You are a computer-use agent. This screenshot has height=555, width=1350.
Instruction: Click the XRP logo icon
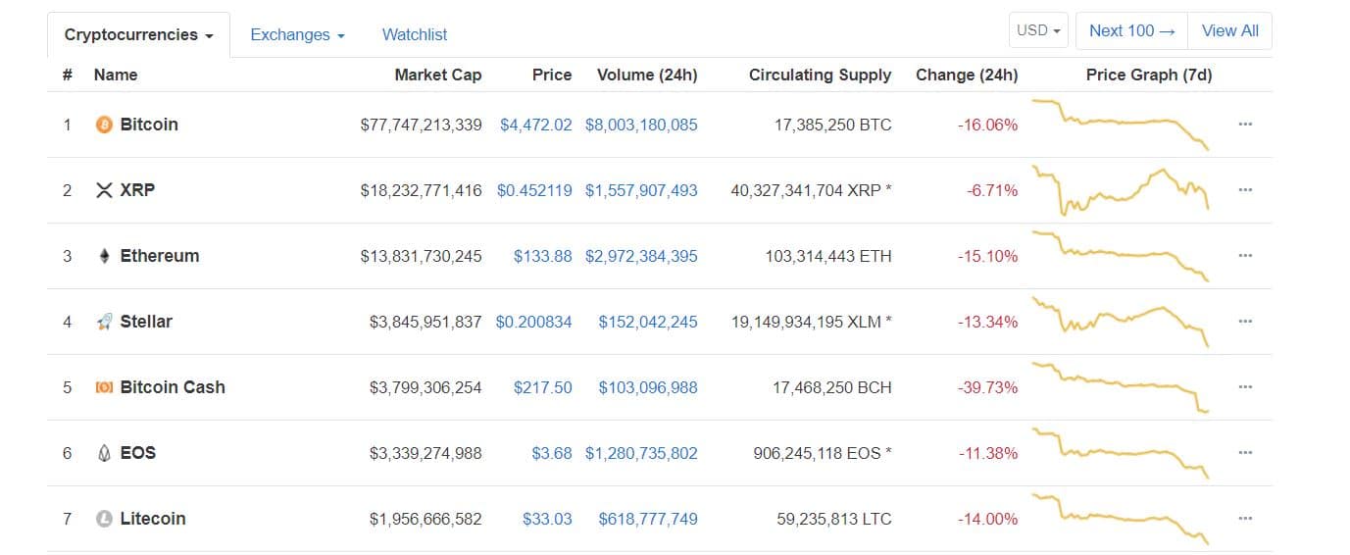104,190
